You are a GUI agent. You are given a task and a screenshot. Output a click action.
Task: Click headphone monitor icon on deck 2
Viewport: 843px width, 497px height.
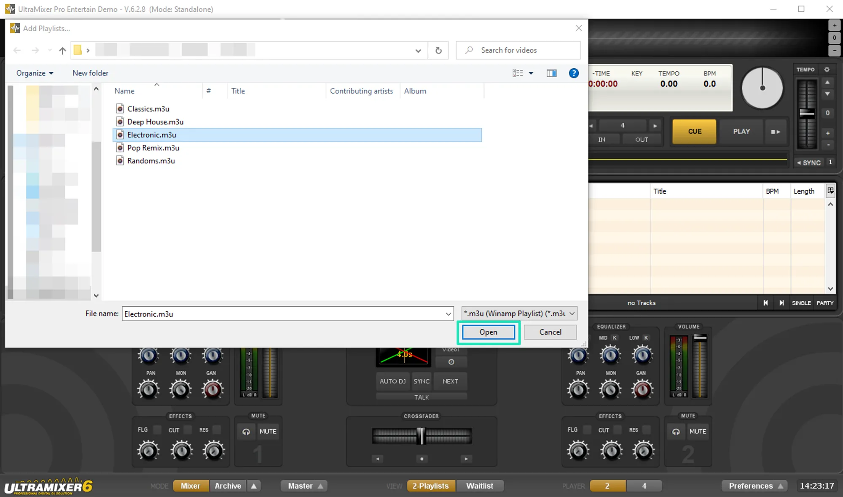676,432
